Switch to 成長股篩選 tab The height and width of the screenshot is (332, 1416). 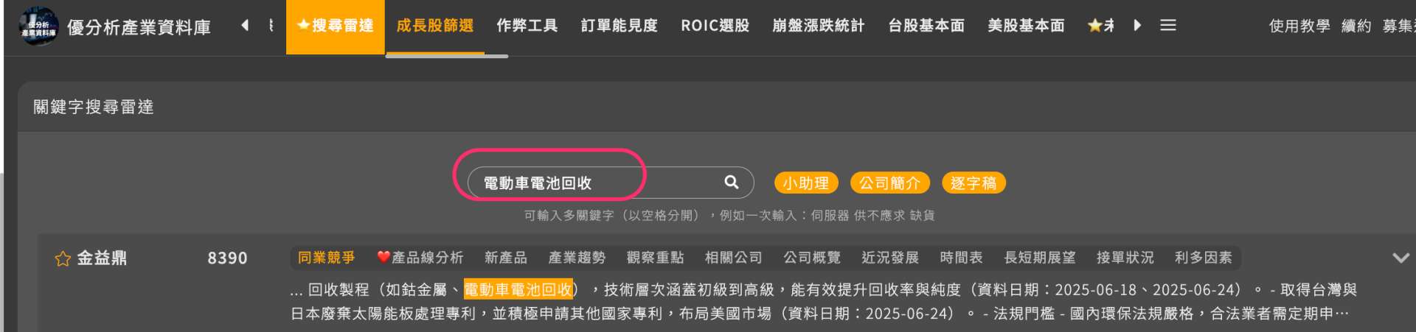[435, 27]
